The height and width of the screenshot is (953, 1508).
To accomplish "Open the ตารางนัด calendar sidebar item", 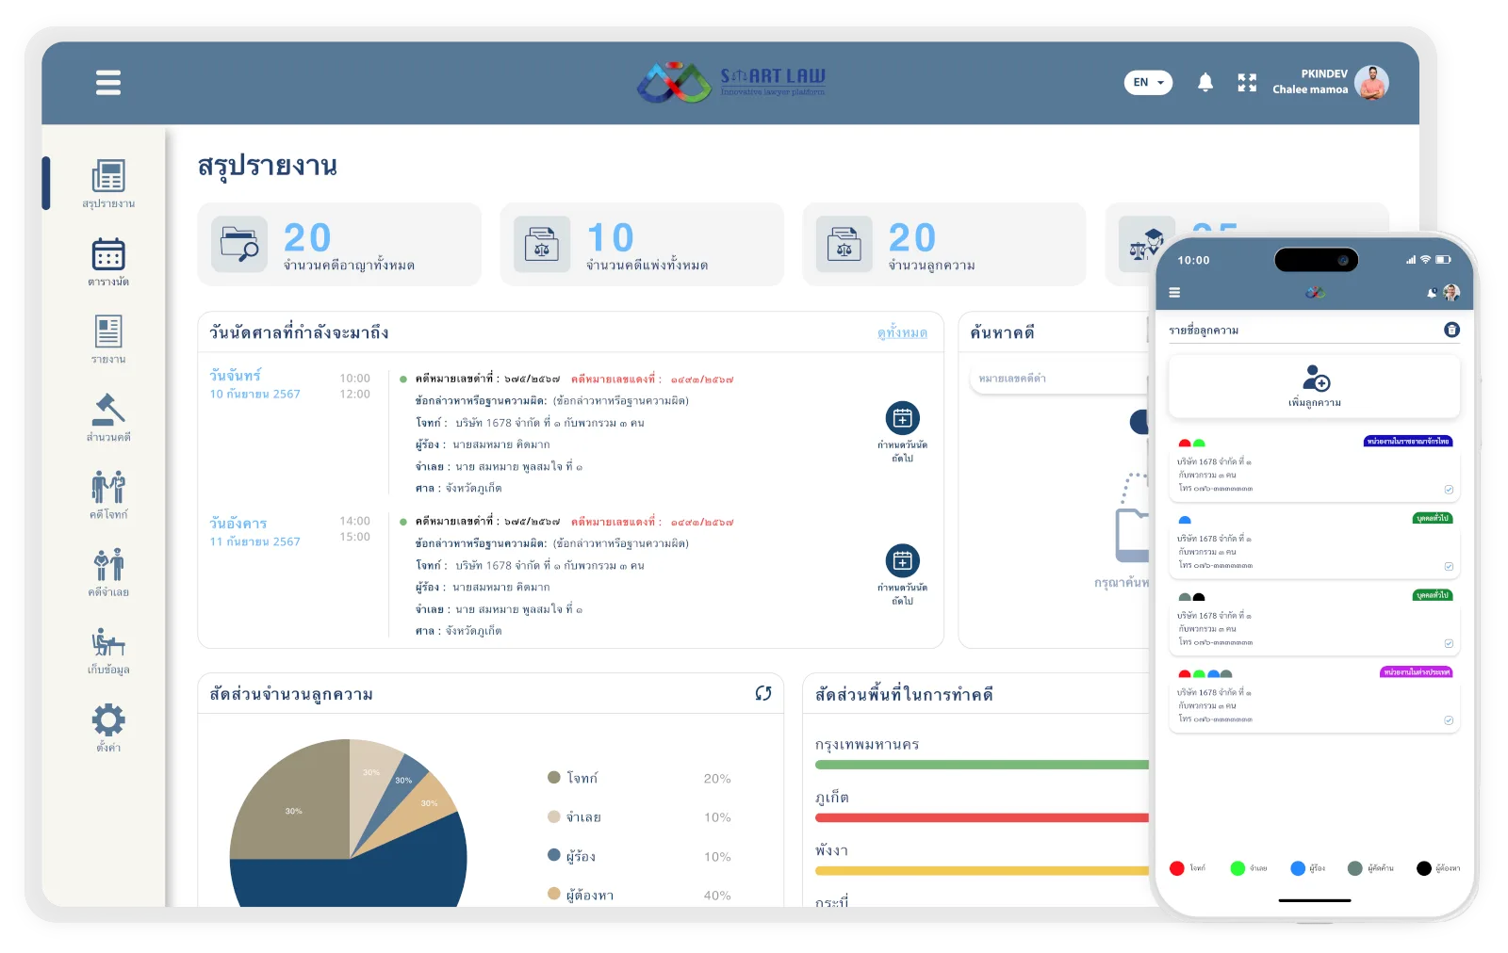I will (108, 262).
